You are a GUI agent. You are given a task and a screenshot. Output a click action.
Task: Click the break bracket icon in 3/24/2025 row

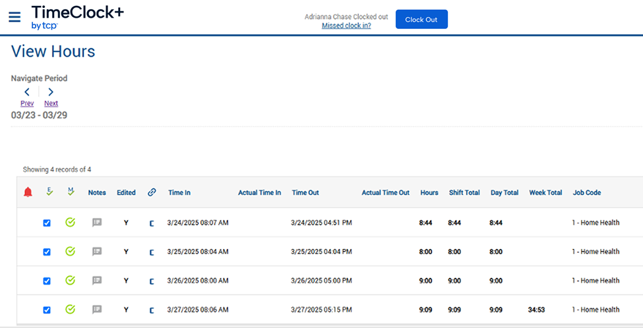152,223
